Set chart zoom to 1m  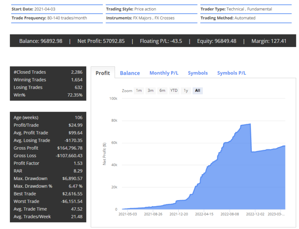[139, 91]
